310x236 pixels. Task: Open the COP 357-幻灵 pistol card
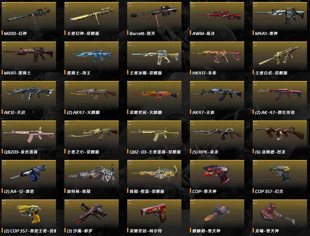[280, 177]
